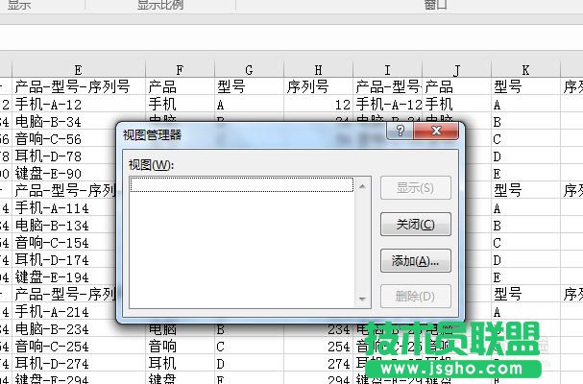This screenshot has width=583, height=384.
Task: Click cell 电脑-B-134 in column E
Action: [64, 226]
